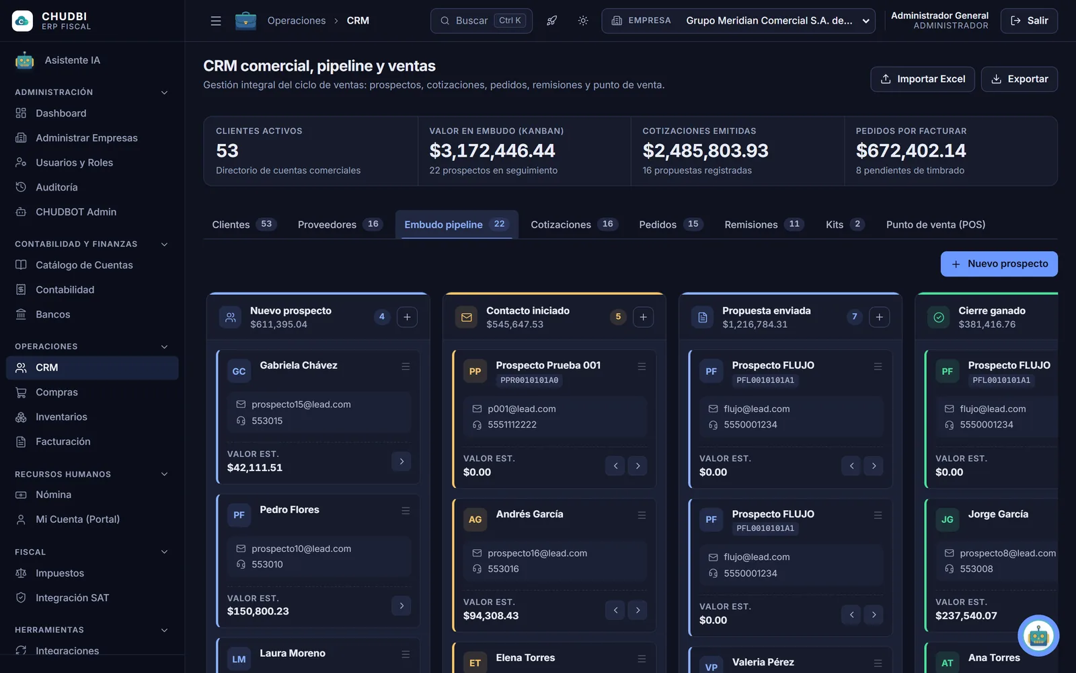This screenshot has width=1076, height=673.
Task: Click the Nuevo prospecto button
Action: [x=999, y=264]
